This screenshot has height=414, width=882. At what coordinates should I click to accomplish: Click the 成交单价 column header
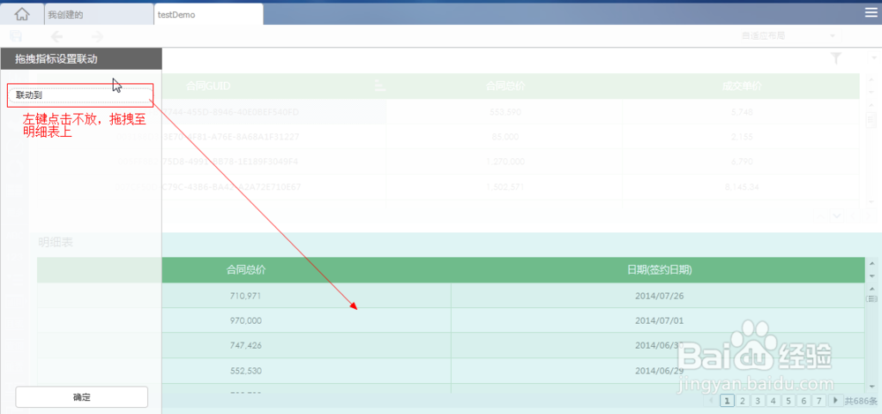pyautogui.click(x=742, y=86)
